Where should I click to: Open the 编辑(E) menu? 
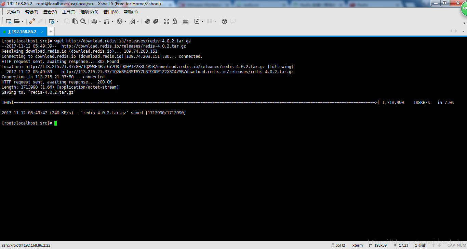click(x=31, y=12)
